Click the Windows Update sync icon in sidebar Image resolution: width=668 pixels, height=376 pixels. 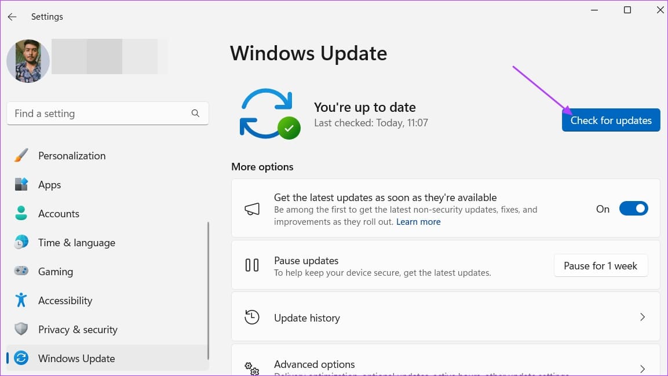click(21, 358)
